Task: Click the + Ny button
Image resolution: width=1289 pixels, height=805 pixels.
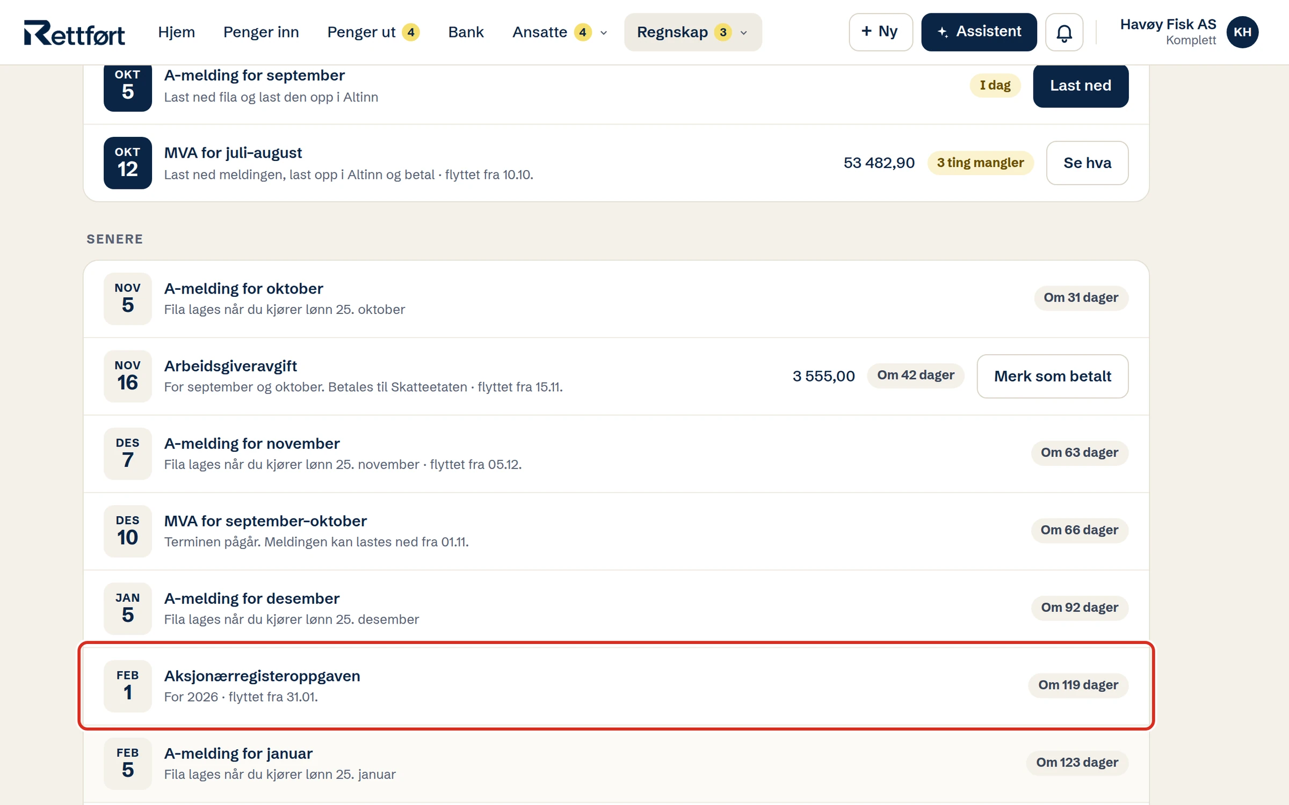Action: click(880, 32)
